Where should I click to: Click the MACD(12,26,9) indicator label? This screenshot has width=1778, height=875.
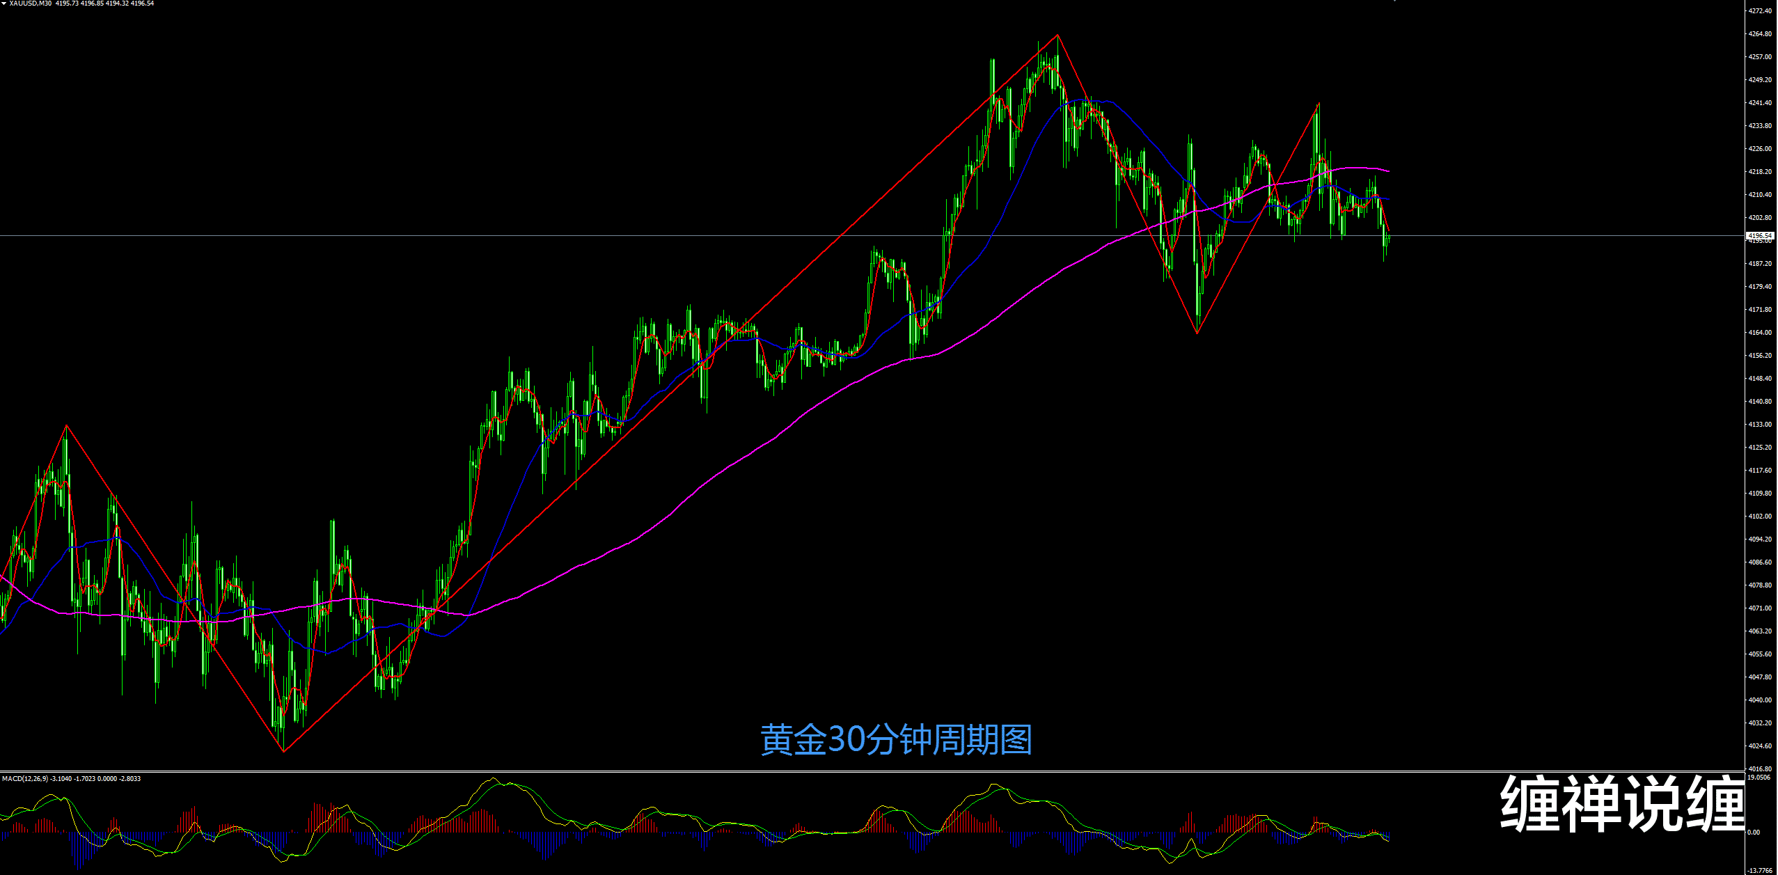click(x=25, y=778)
